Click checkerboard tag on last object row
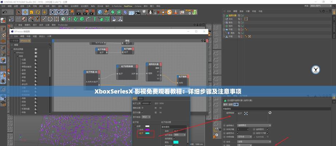 (249, 36)
